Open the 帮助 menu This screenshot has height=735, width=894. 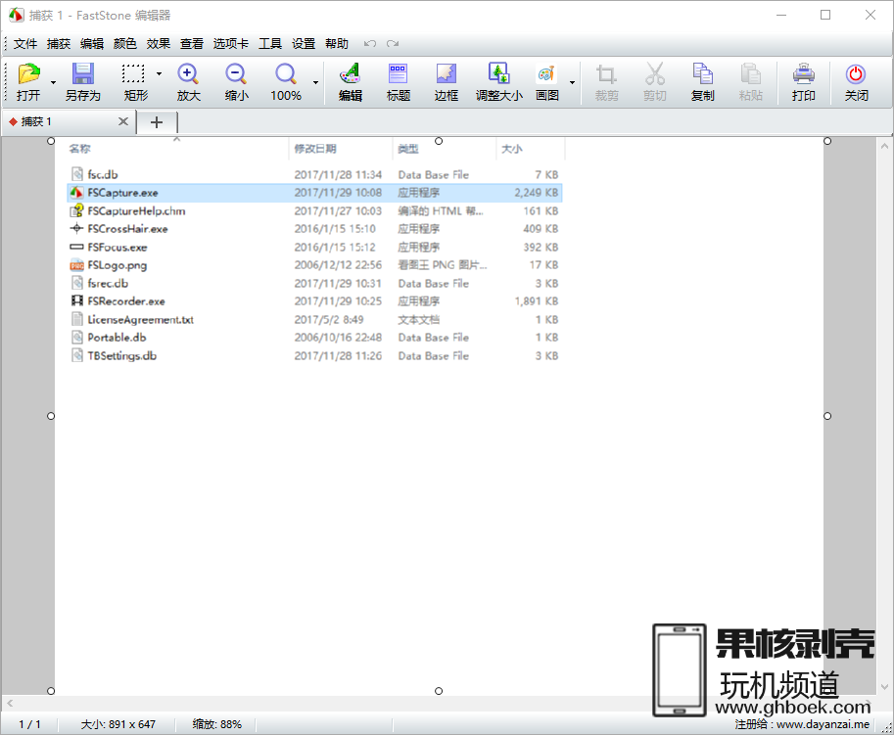click(337, 44)
